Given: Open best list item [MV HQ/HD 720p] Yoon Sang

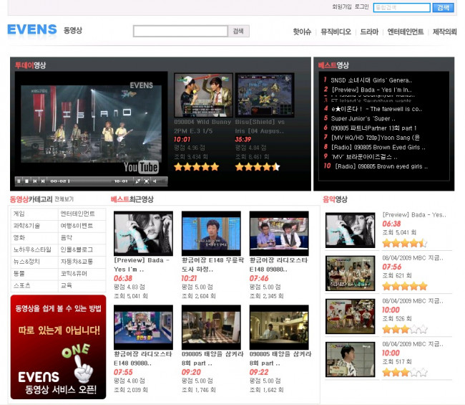Looking at the screenshot, I should coord(376,138).
